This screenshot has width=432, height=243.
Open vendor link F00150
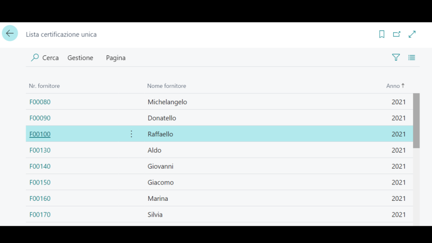point(40,182)
